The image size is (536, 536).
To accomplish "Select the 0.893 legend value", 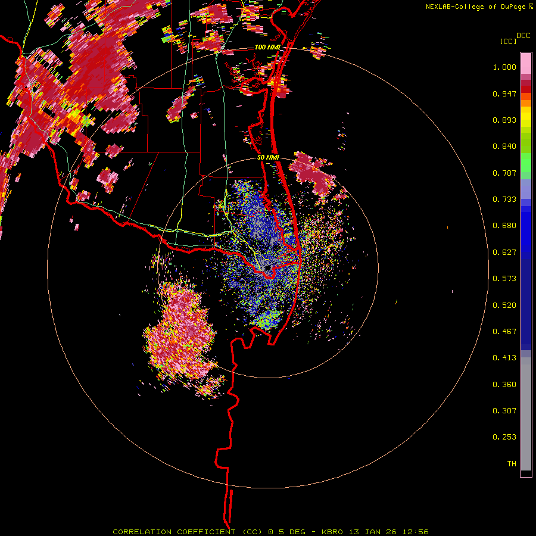I will (x=504, y=120).
